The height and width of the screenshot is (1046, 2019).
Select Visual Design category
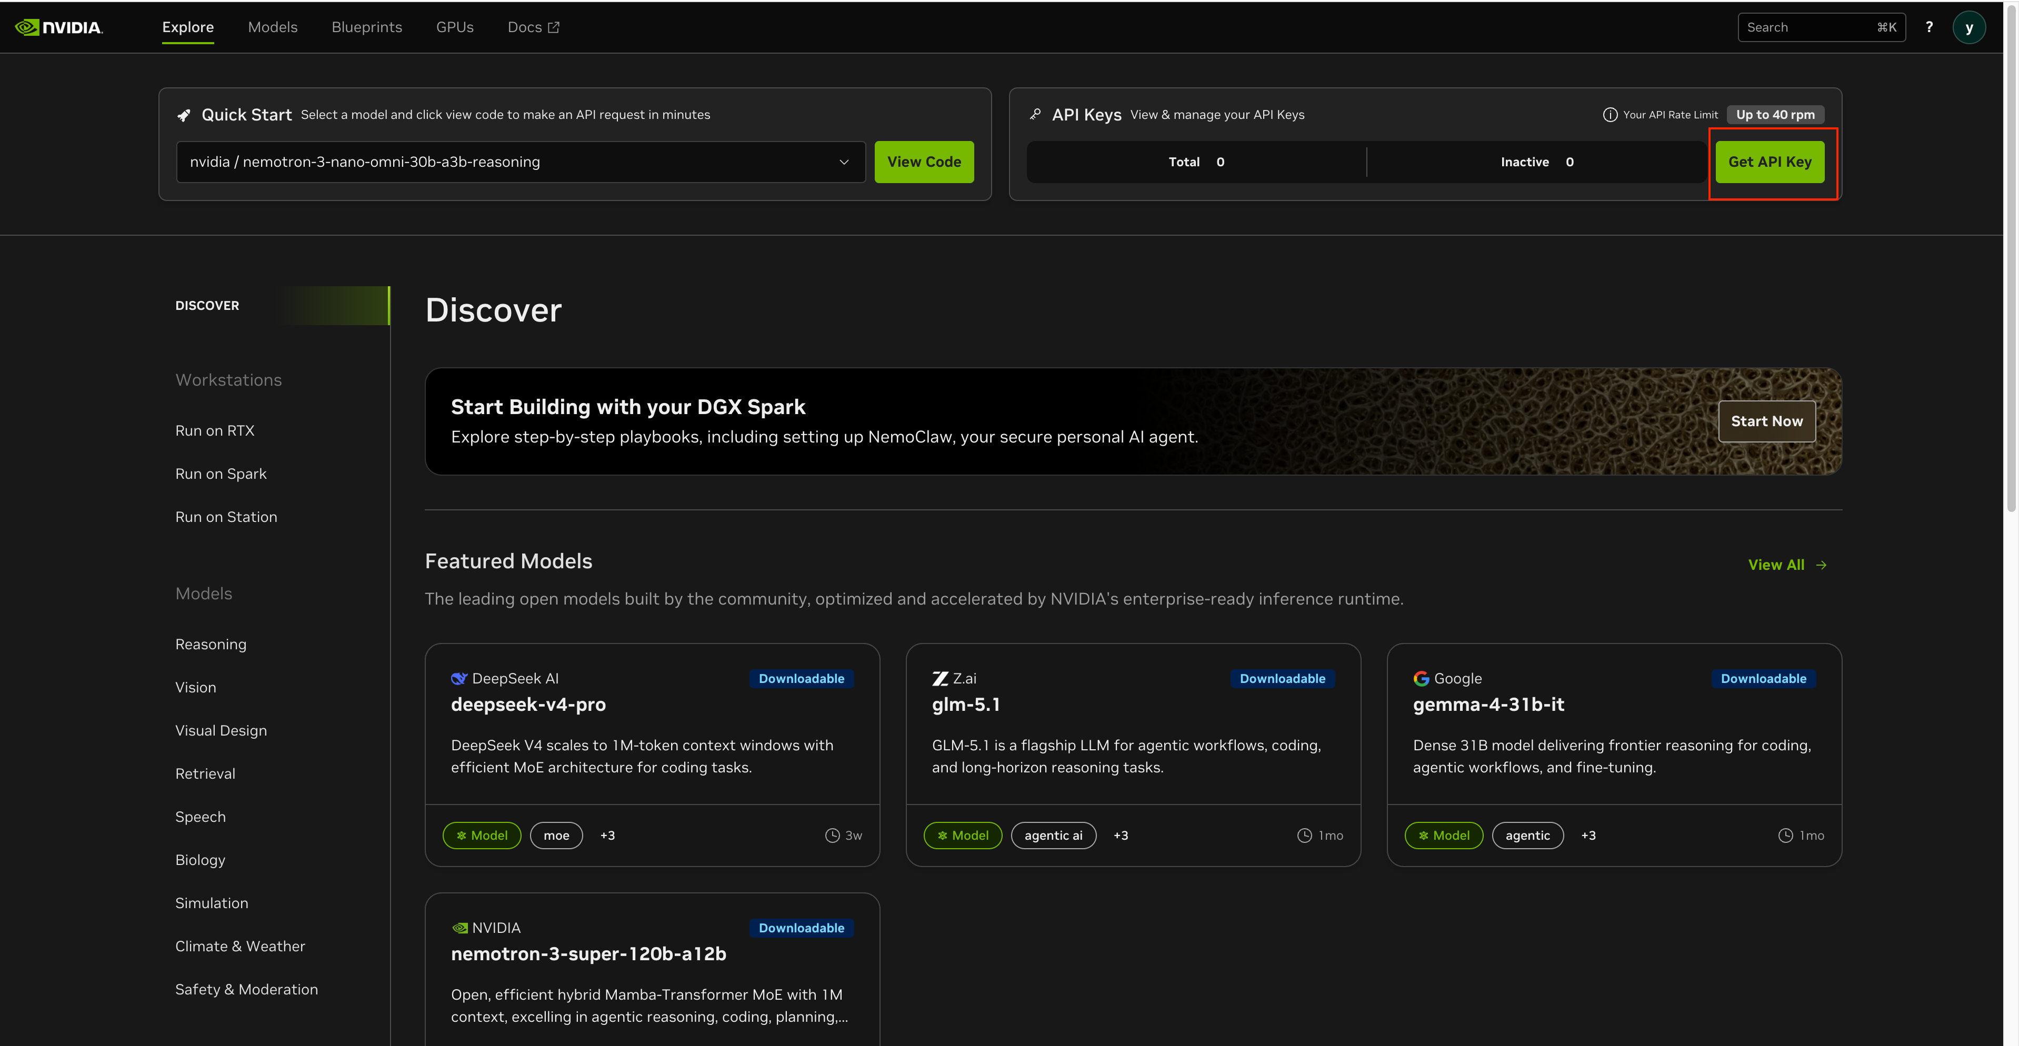(x=221, y=731)
